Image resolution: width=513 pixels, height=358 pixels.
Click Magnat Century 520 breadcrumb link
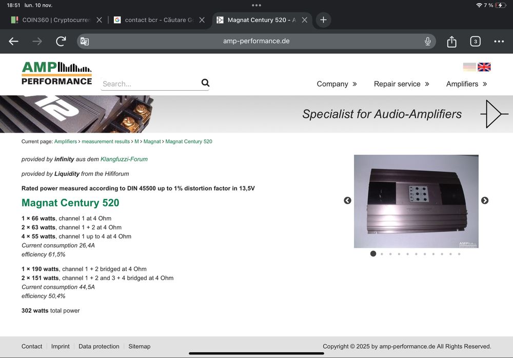189,141
